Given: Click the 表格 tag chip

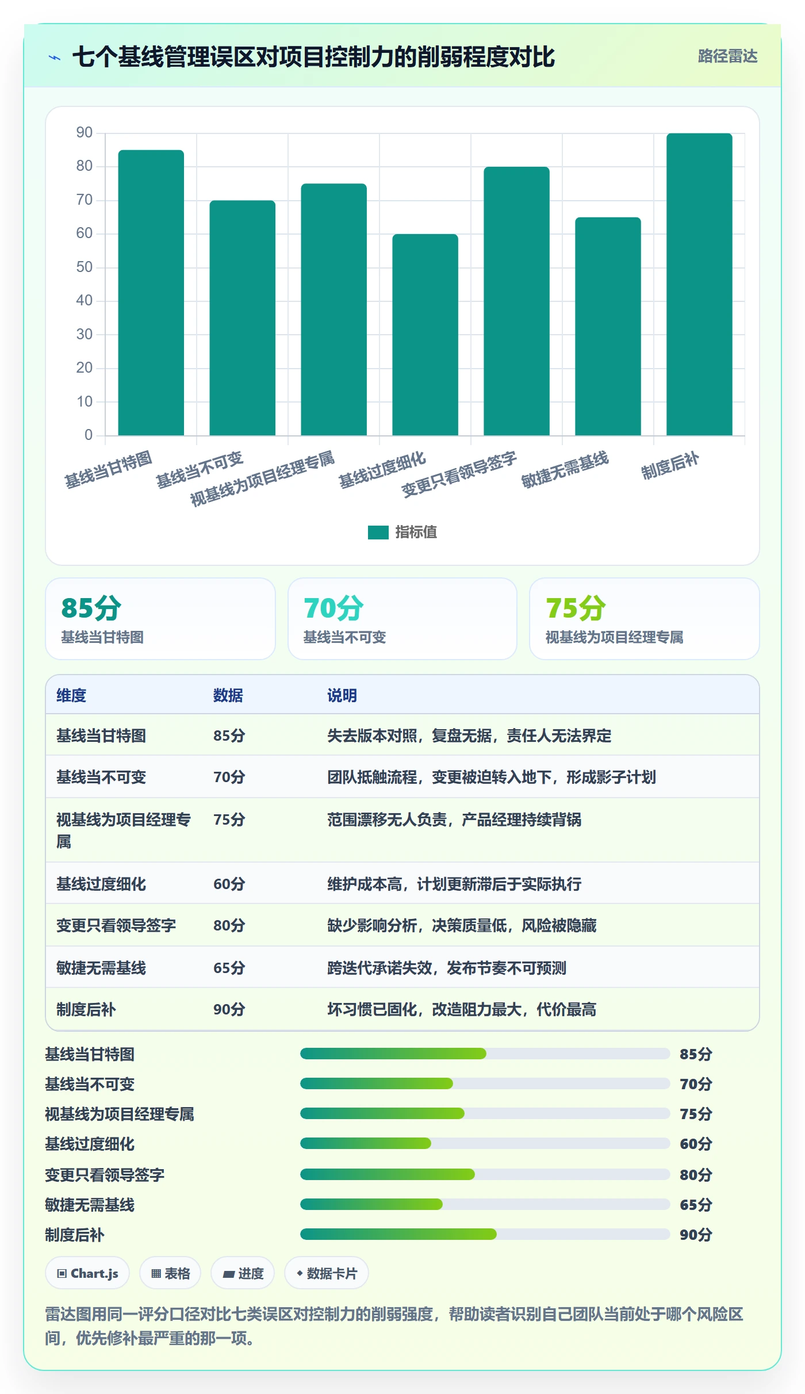Looking at the screenshot, I should 170,1273.
